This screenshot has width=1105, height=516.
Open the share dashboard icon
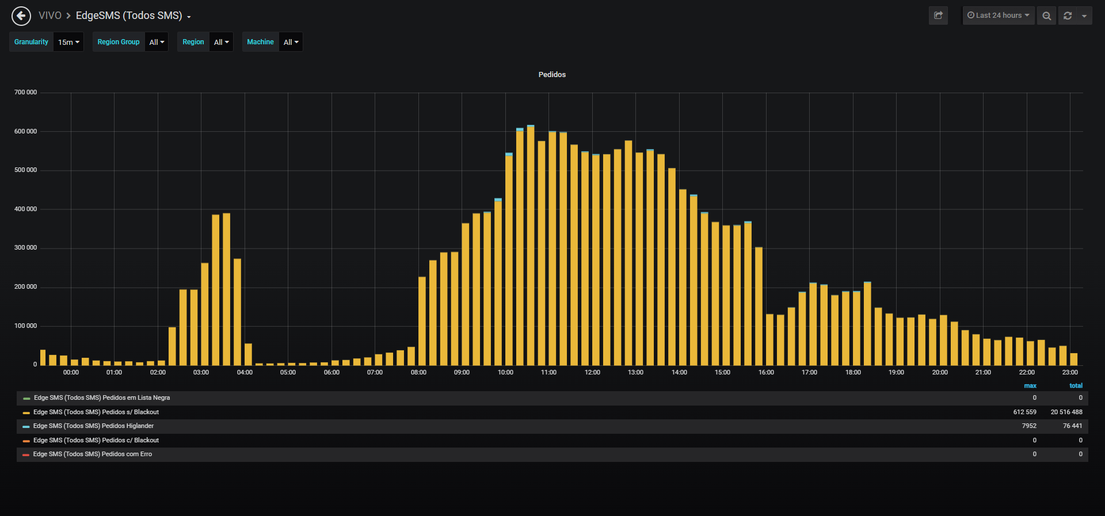pyautogui.click(x=938, y=16)
